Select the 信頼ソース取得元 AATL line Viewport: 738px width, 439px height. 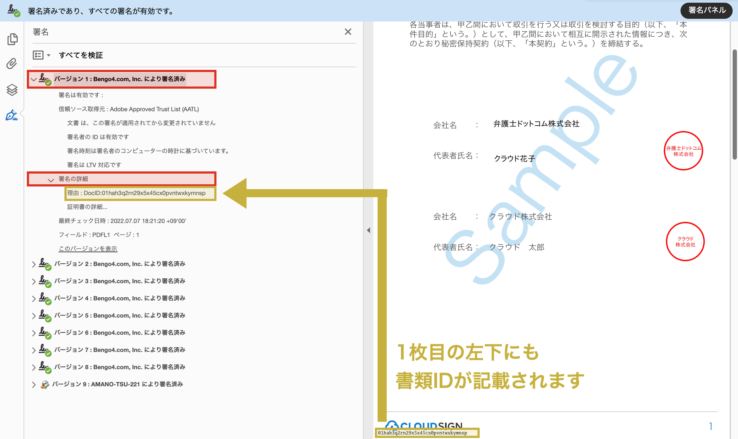[129, 109]
